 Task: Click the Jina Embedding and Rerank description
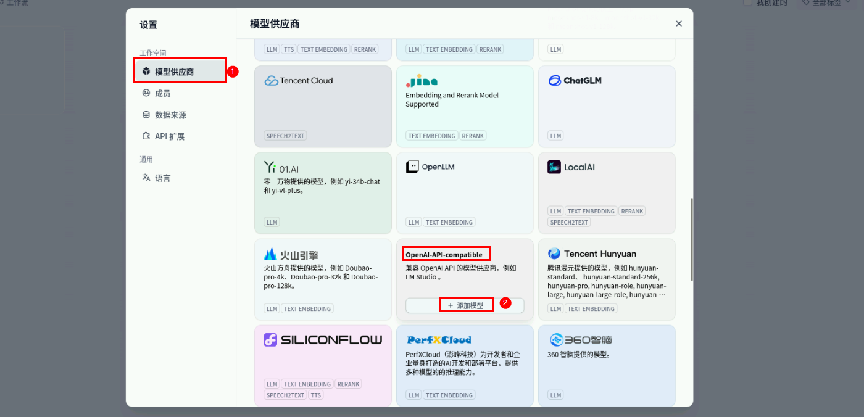pyautogui.click(x=452, y=100)
